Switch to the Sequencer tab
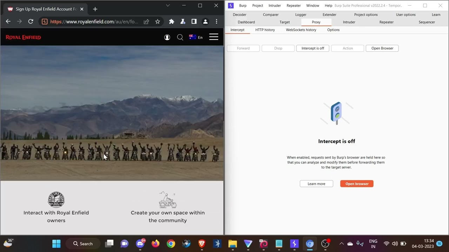This screenshot has width=449, height=252. [427, 22]
